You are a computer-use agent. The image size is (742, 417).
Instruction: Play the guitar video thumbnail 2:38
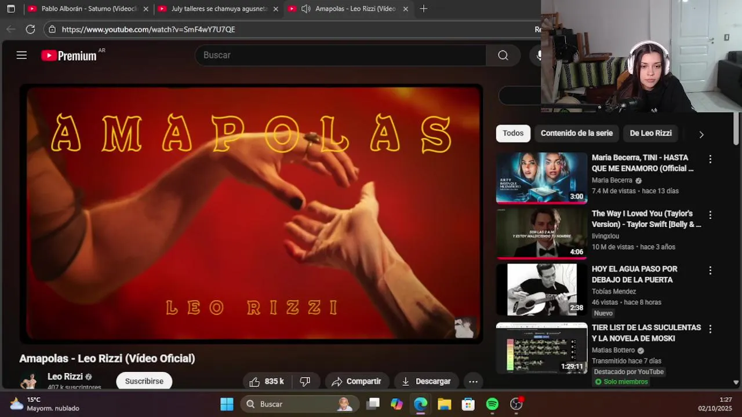click(541, 290)
